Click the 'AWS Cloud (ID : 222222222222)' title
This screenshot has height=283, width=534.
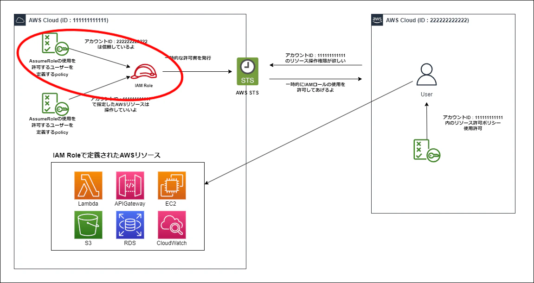(x=427, y=20)
